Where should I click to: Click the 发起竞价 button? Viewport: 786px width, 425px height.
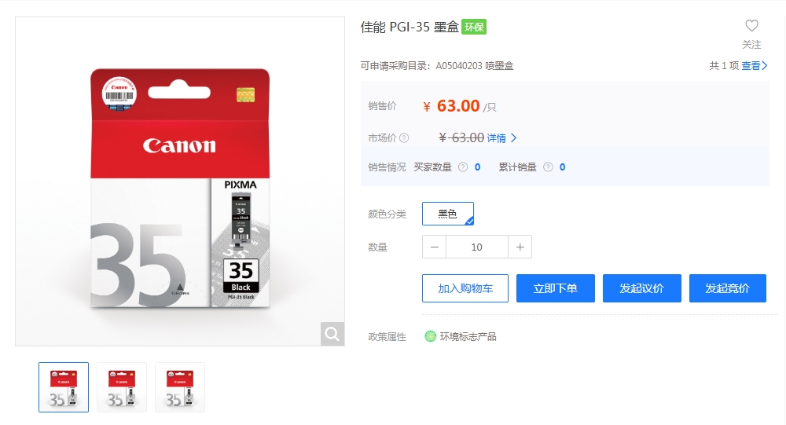coord(727,288)
